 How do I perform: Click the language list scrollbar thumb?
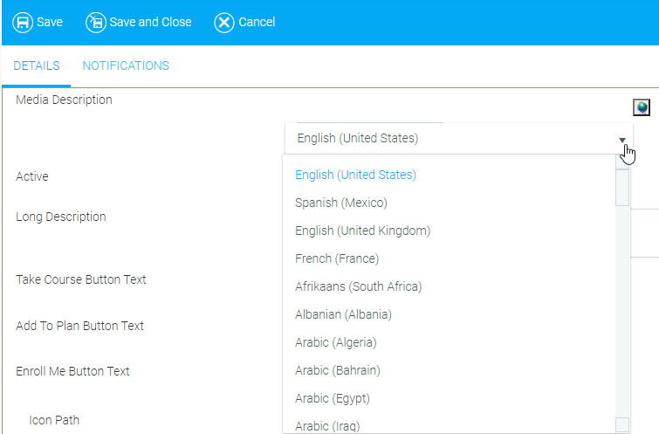click(621, 187)
